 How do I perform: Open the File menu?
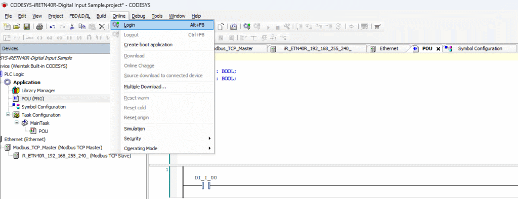point(8,16)
